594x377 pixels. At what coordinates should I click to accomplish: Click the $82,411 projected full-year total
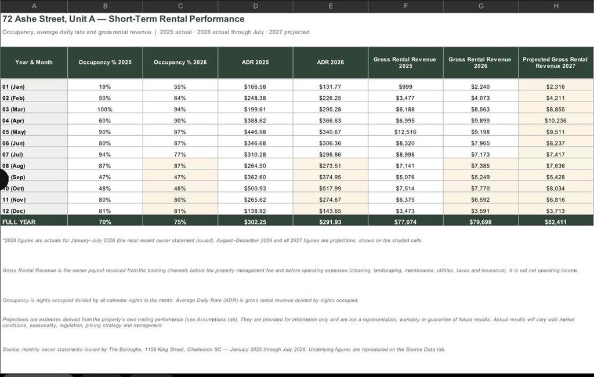tap(556, 222)
